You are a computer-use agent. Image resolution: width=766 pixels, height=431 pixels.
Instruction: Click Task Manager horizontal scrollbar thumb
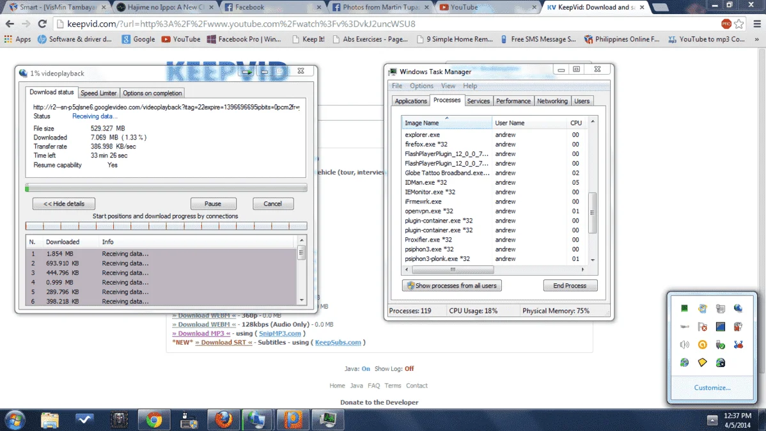point(452,269)
